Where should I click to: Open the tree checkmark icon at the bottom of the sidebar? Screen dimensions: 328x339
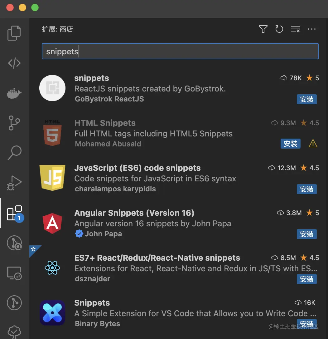coord(14,332)
